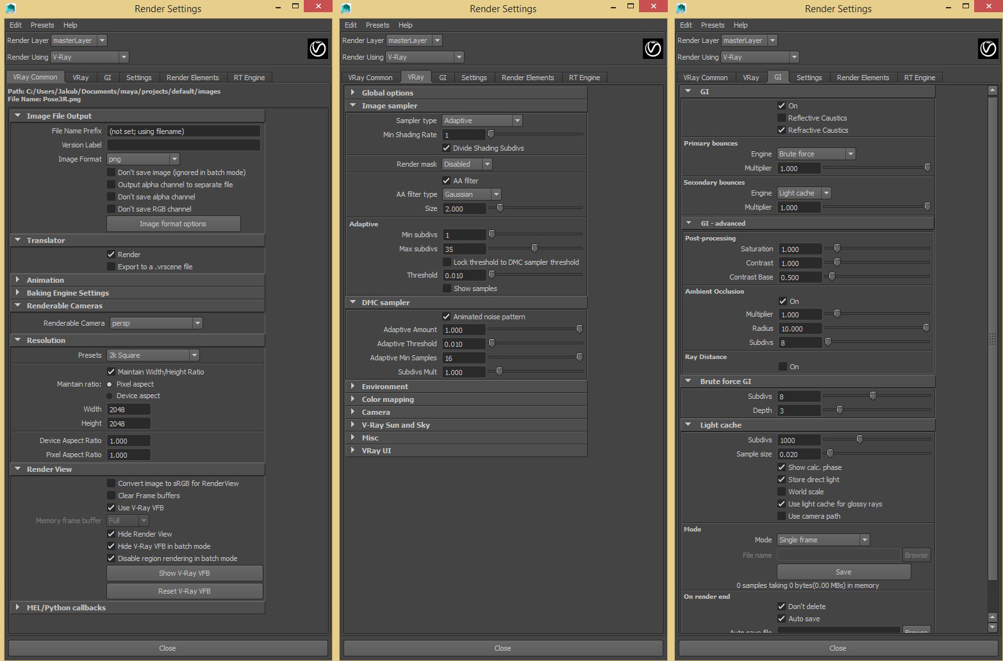
Task: Open Resolution Presets 2k Square dropdown
Action: click(153, 355)
